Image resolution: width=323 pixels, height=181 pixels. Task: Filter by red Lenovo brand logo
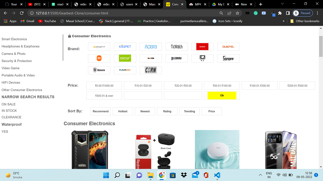coord(202,47)
